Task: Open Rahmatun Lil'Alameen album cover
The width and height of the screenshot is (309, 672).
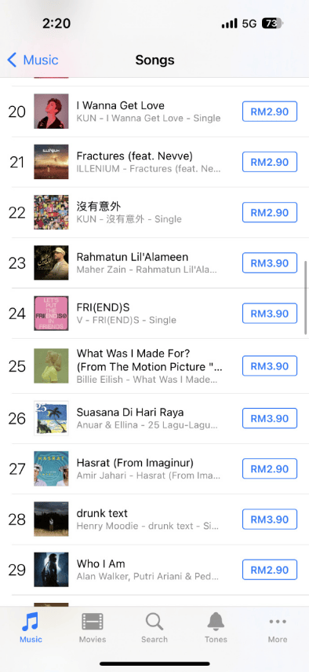Action: (x=51, y=263)
